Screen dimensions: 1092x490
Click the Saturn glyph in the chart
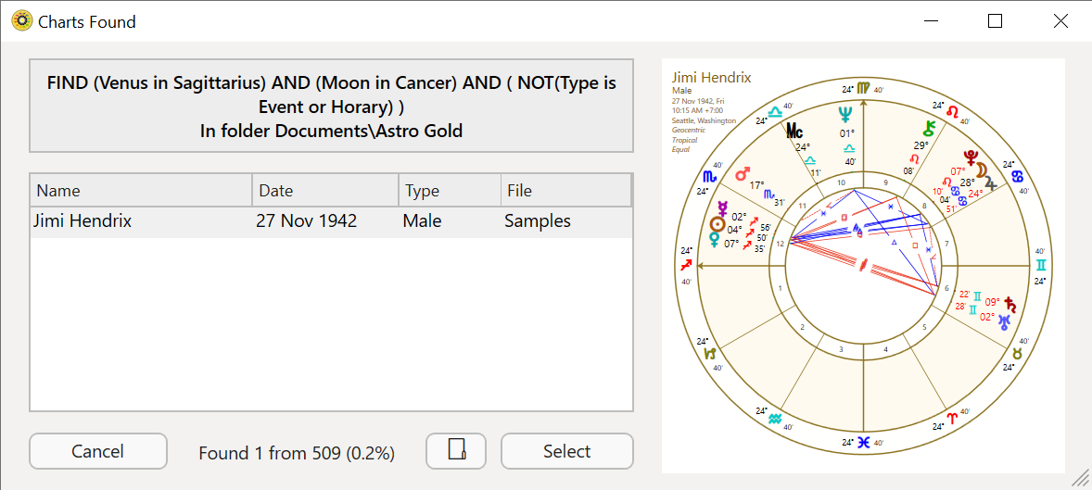point(1010,304)
